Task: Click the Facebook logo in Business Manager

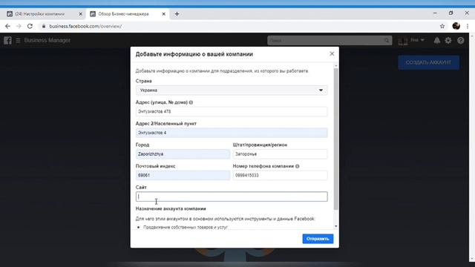Action: click(x=8, y=40)
